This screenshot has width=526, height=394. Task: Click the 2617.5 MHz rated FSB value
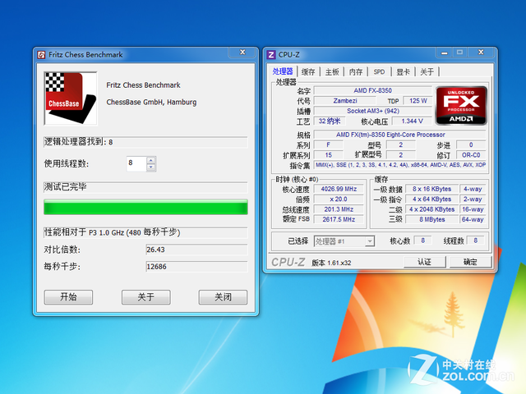coord(339,219)
